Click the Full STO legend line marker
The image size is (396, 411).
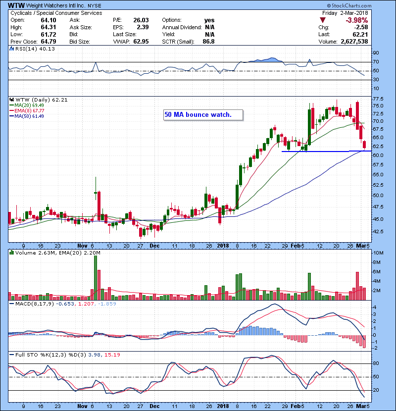pyautogui.click(x=11, y=355)
